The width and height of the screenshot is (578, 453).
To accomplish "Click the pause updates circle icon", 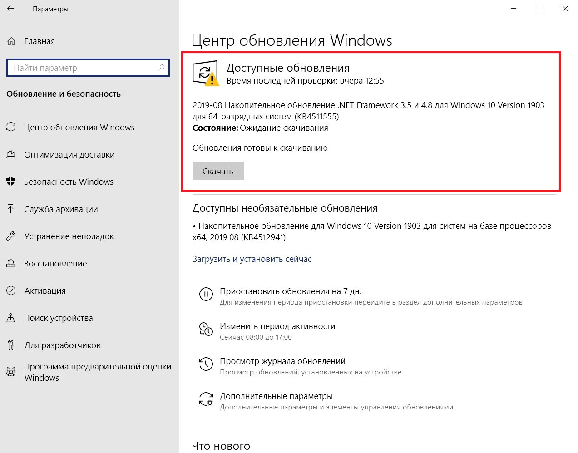I will click(206, 294).
